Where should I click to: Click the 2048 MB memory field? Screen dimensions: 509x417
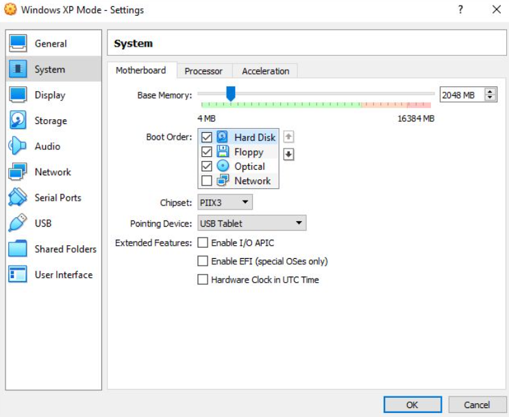pos(462,94)
